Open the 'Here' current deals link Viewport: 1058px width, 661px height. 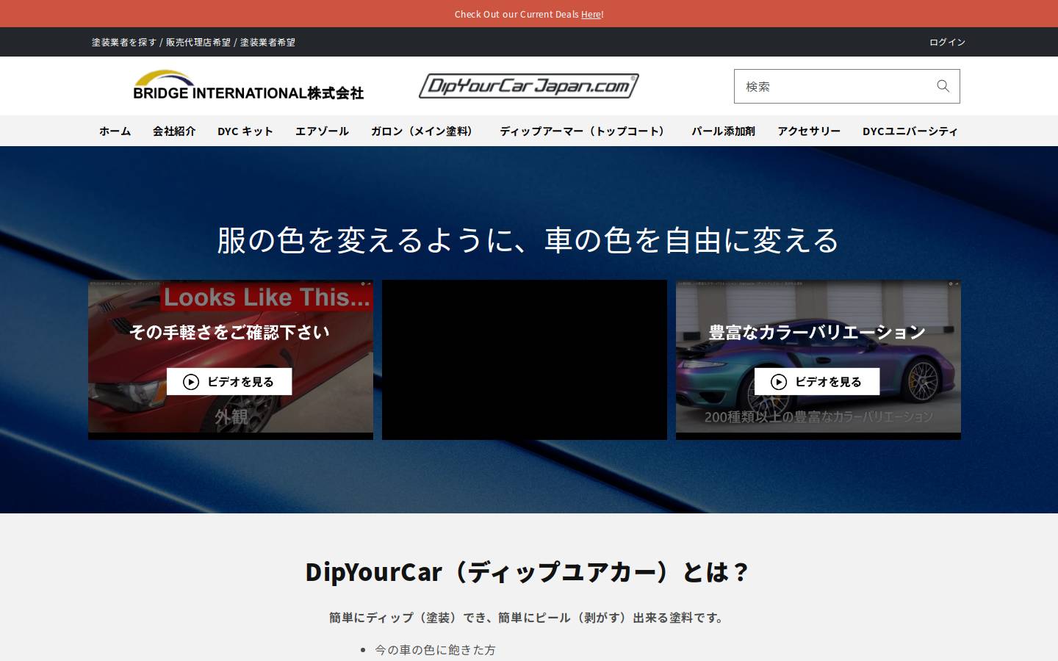click(591, 14)
